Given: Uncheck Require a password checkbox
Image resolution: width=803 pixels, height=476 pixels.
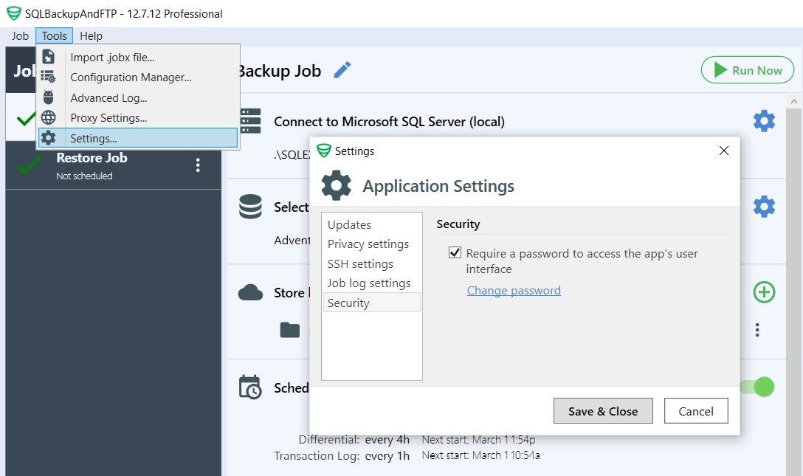Looking at the screenshot, I should (x=455, y=252).
